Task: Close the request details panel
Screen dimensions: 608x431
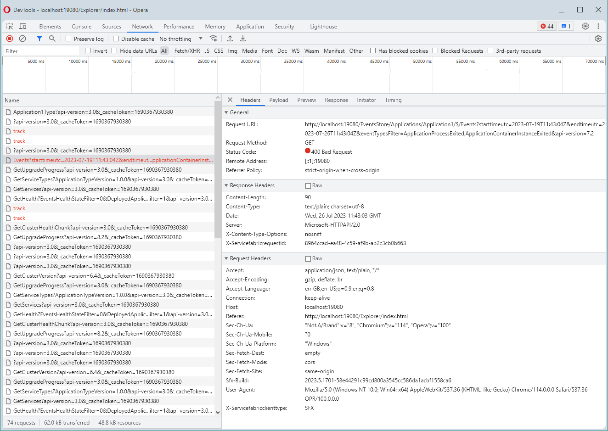Action: pos(230,100)
